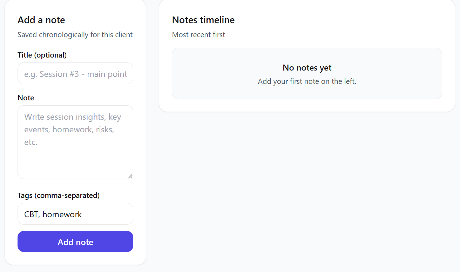The height and width of the screenshot is (272, 460).
Task: Click empty left area of the no-notes placeholder box
Action: click(203, 74)
